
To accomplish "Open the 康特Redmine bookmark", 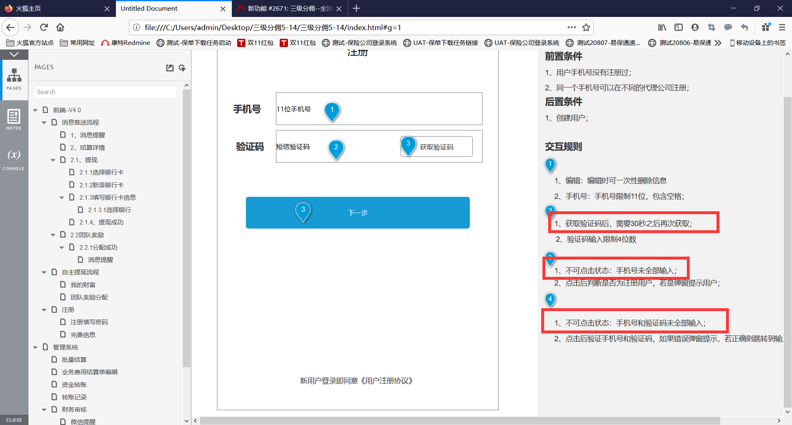I will 126,43.
